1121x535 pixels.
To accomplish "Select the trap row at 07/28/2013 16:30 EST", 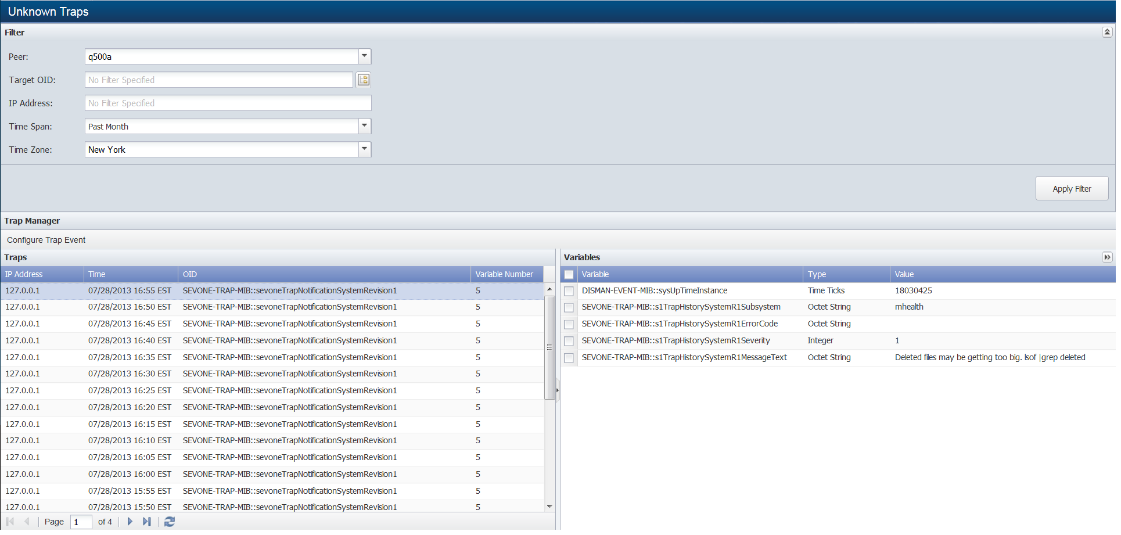I will [272, 374].
